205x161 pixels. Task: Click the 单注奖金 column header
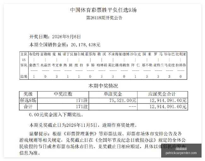click(x=113, y=94)
